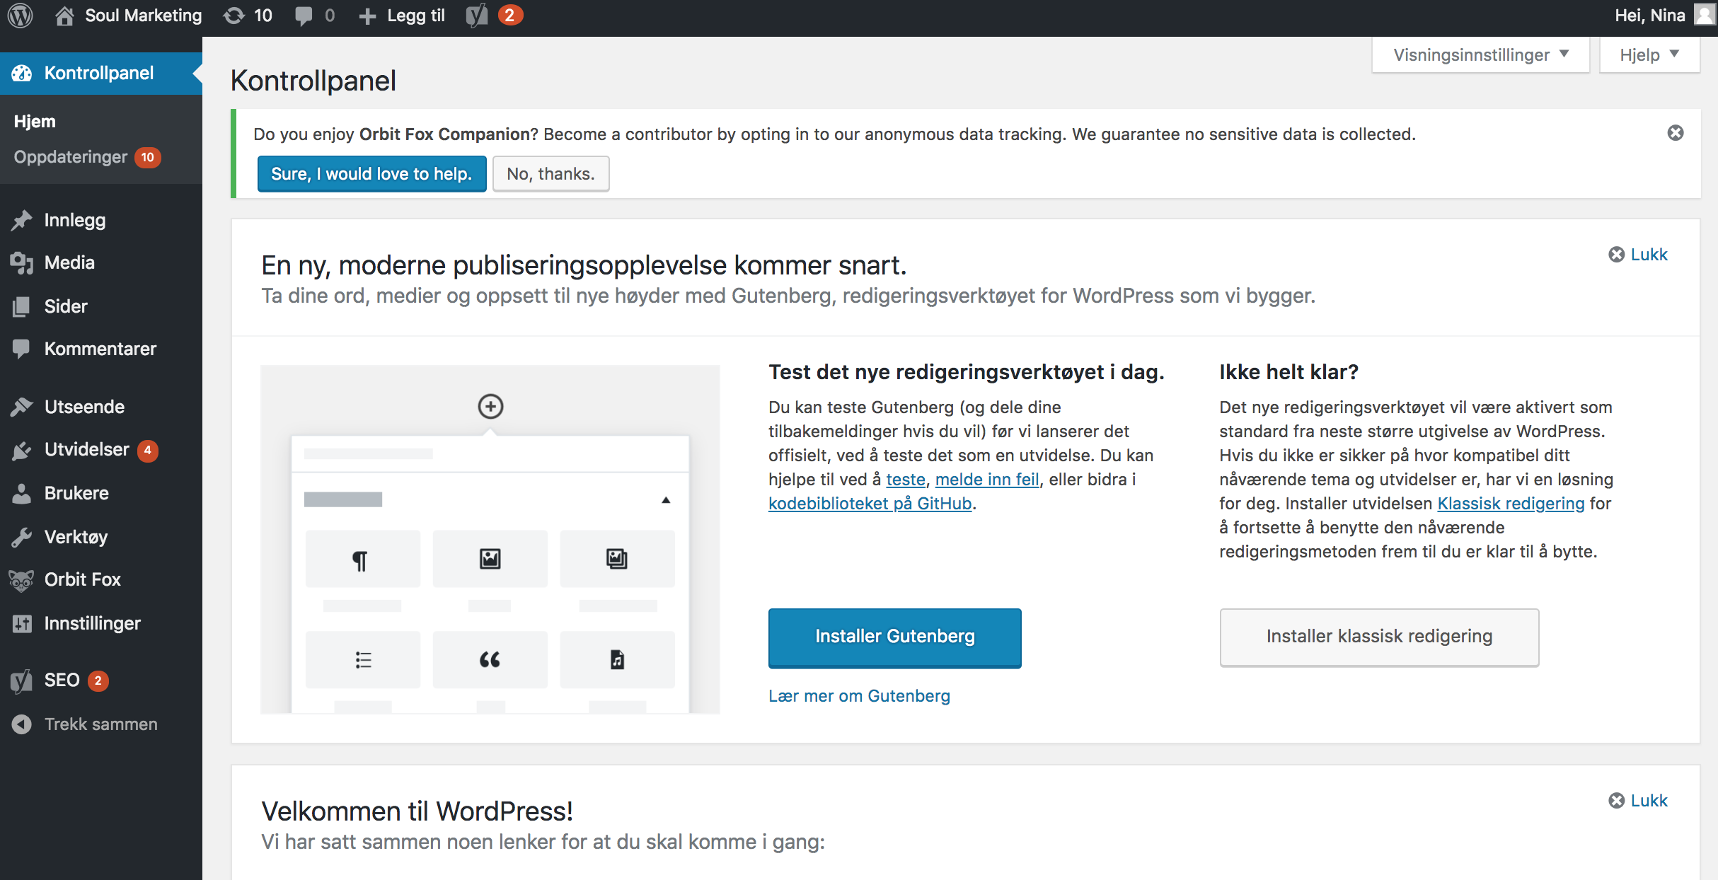
Task: Dismiss the Orbit Fox notice
Action: pos(1676,133)
